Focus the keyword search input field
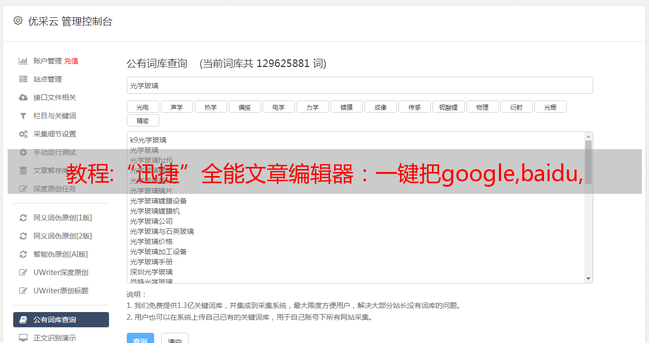649x343 pixels. coord(359,85)
